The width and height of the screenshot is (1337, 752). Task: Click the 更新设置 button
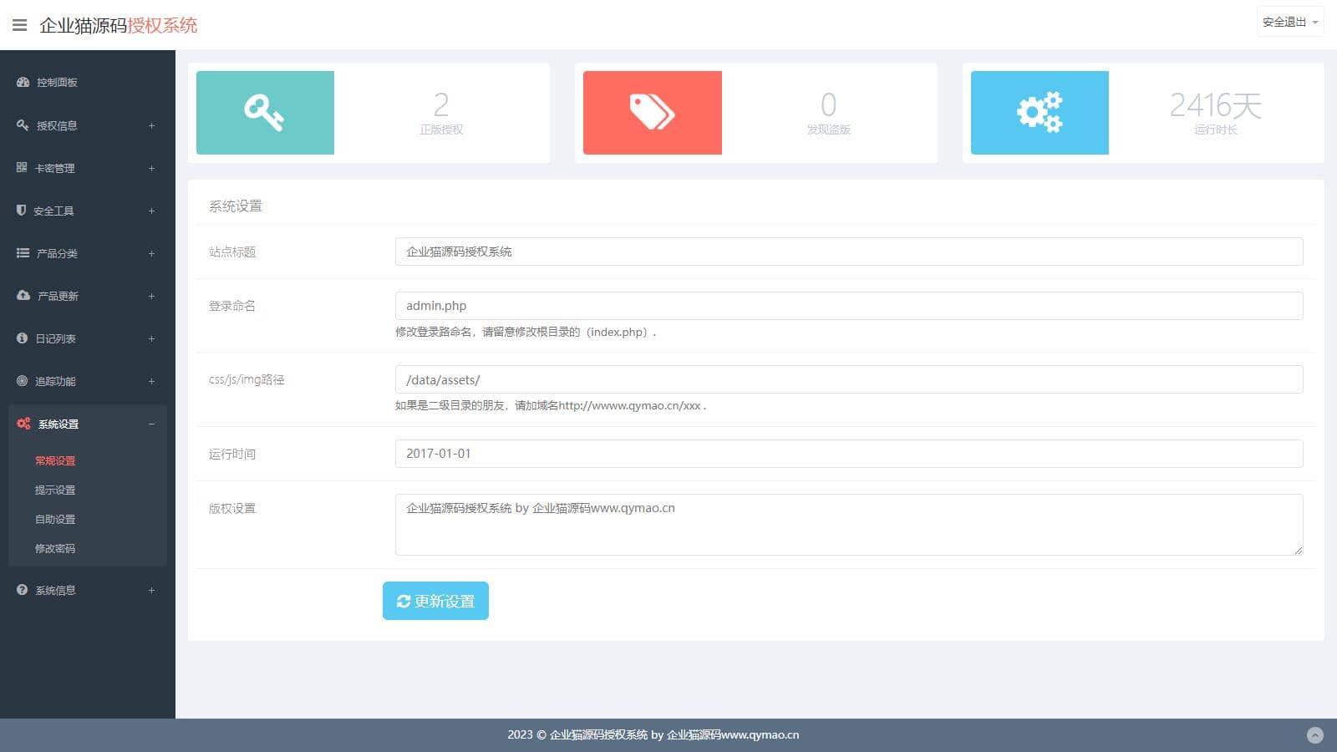435,601
